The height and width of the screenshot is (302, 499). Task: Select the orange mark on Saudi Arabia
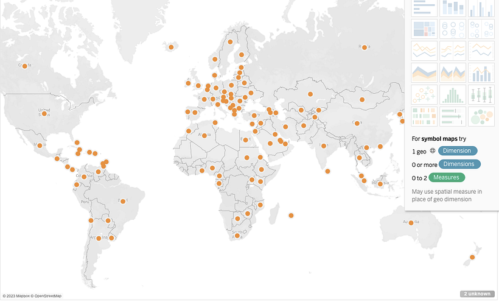click(270, 143)
